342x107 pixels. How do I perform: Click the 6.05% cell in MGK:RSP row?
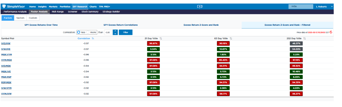click(296, 77)
